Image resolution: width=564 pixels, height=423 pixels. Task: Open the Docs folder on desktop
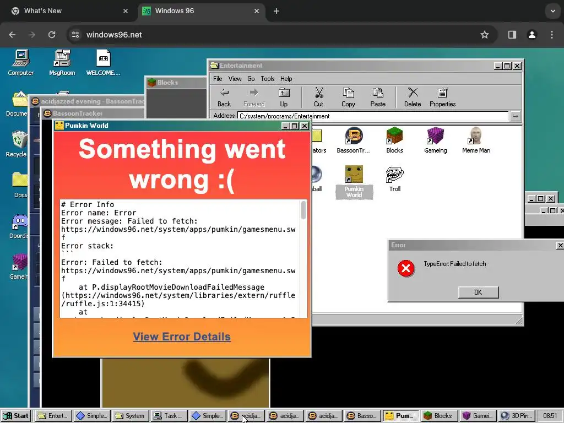coord(20,185)
